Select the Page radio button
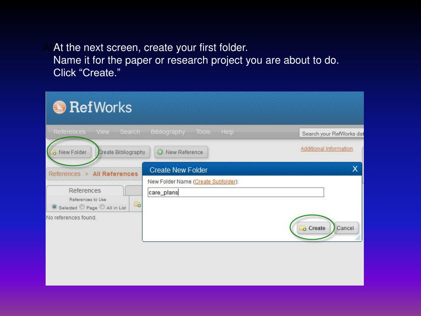 (x=82, y=207)
